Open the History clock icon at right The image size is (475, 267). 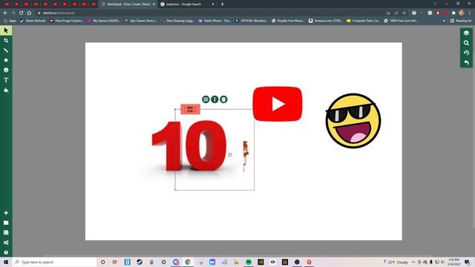point(466,53)
